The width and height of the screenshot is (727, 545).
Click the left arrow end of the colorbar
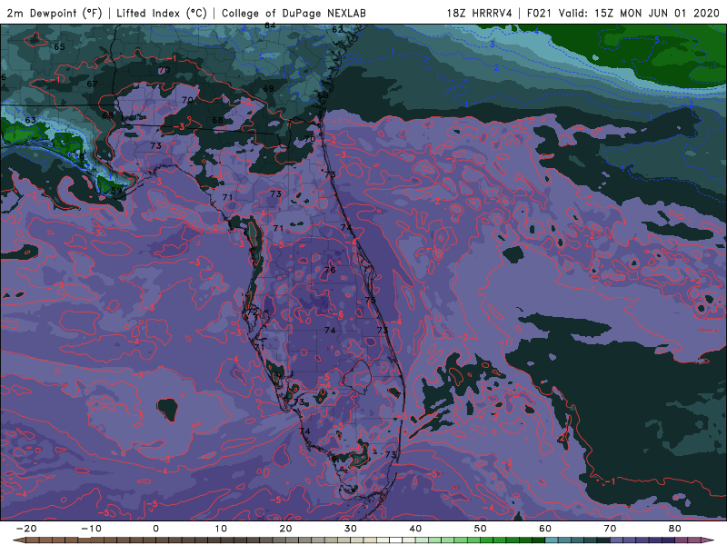click(x=18, y=540)
